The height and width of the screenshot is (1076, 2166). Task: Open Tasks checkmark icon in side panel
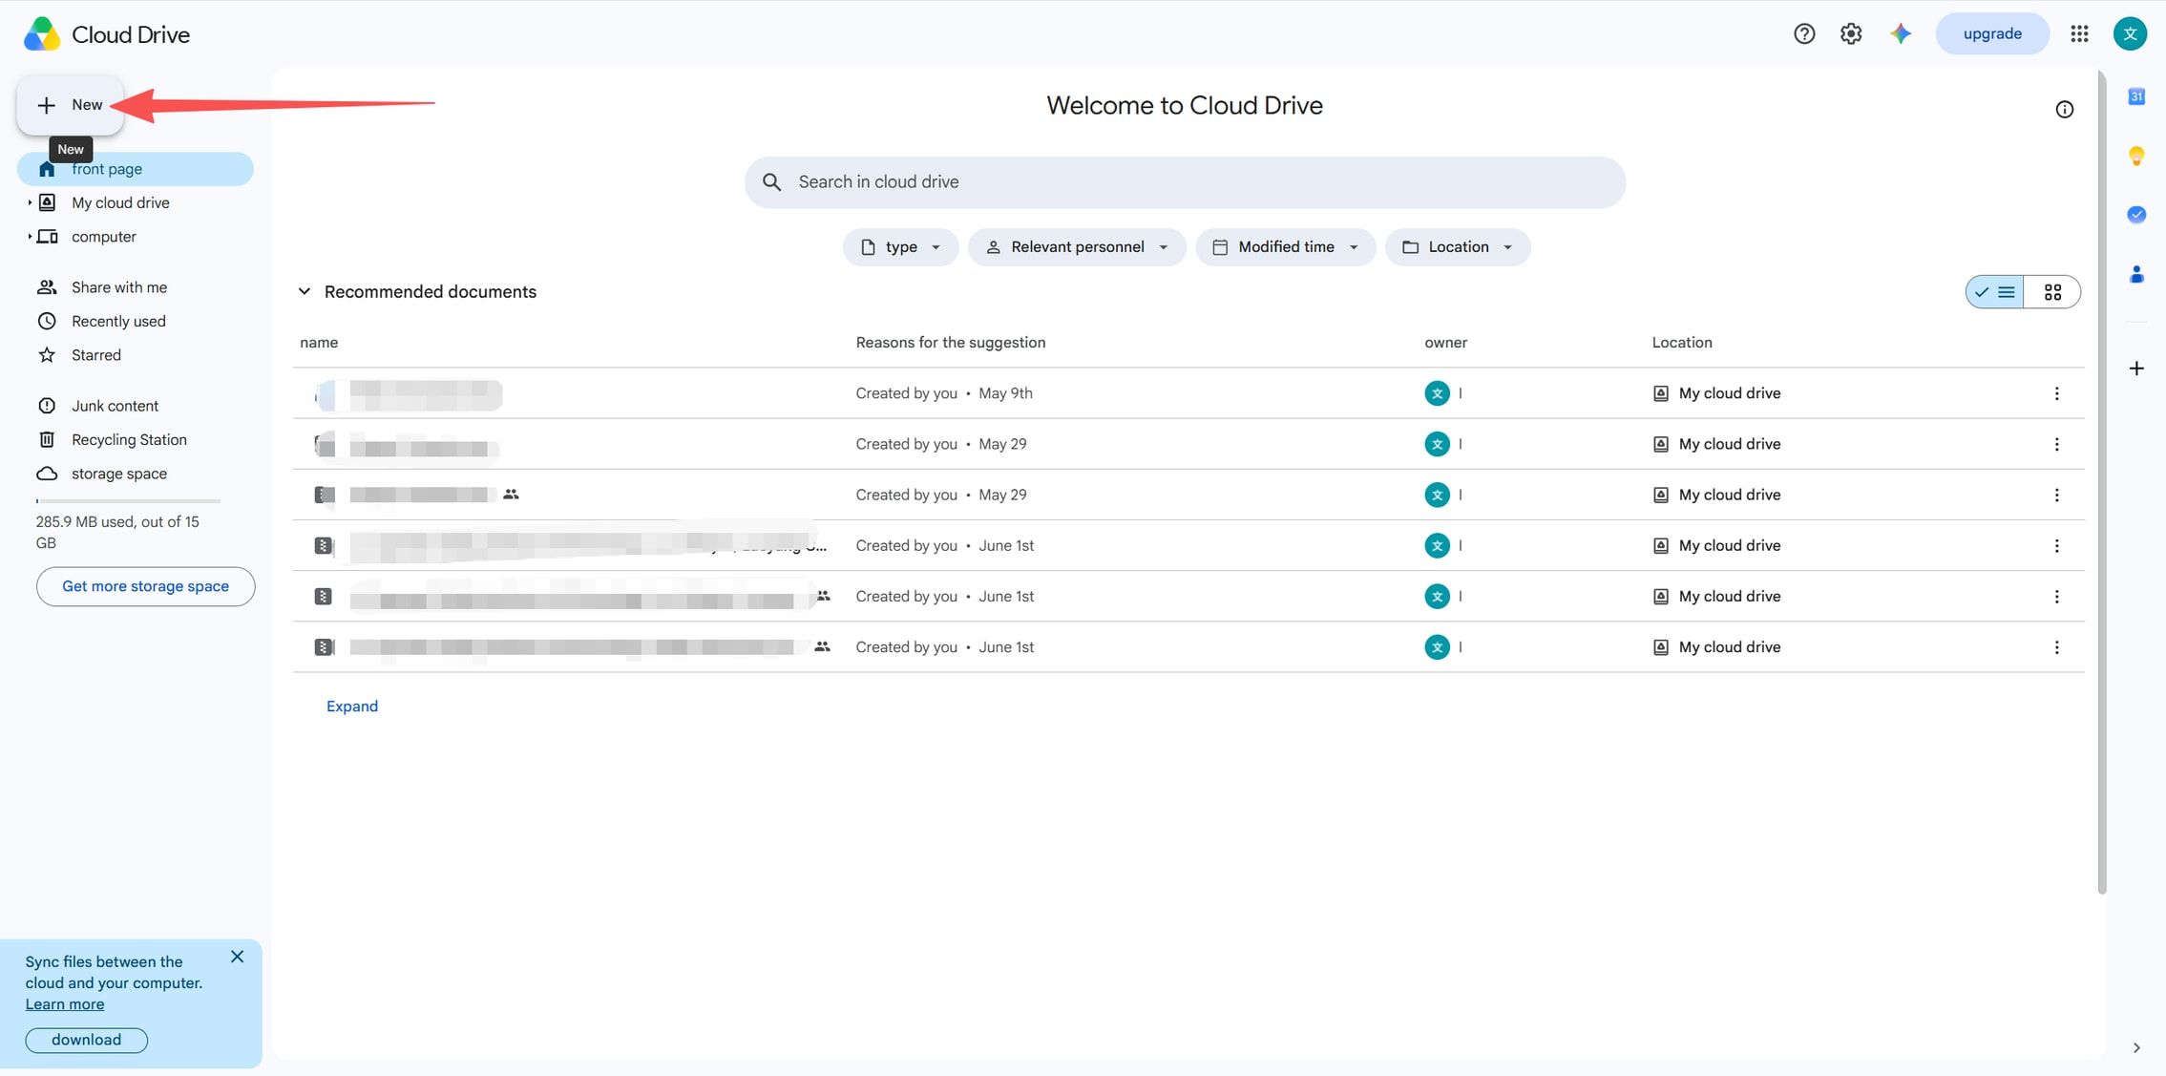pyautogui.click(x=2136, y=215)
